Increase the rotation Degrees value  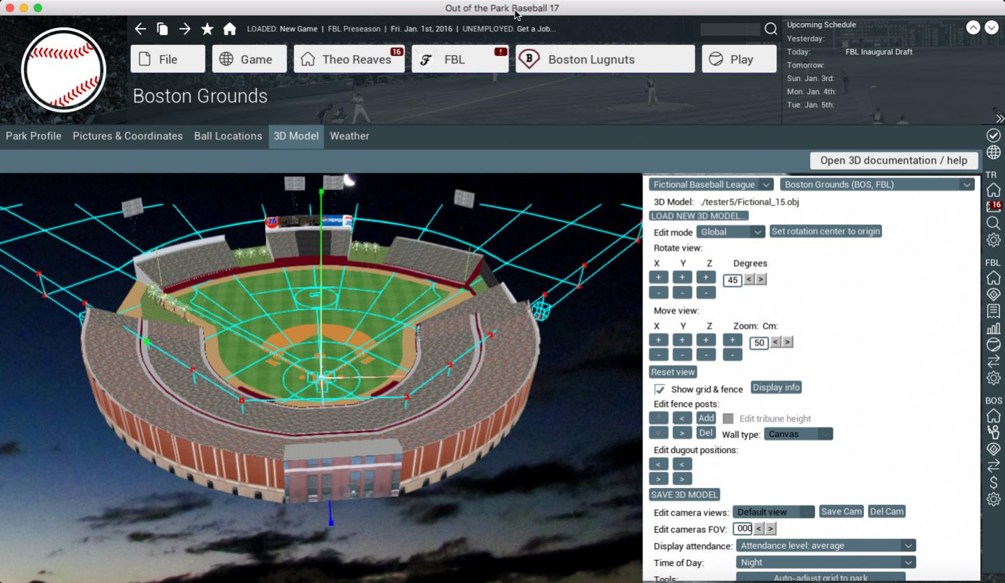click(761, 279)
